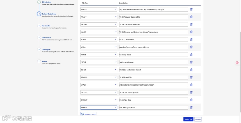Screen dimensions: 241x123
Task: Delete the DBRAW Debit Raw Data row
Action: click(x=191, y=100)
